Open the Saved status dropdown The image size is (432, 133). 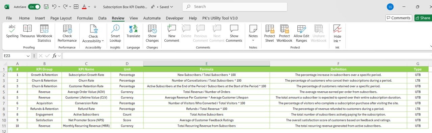click(166, 7)
